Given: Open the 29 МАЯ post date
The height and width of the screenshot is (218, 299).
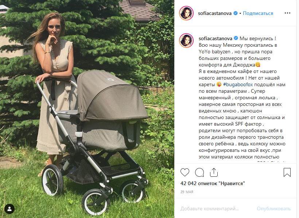Looking at the screenshot, I should (187, 192).
